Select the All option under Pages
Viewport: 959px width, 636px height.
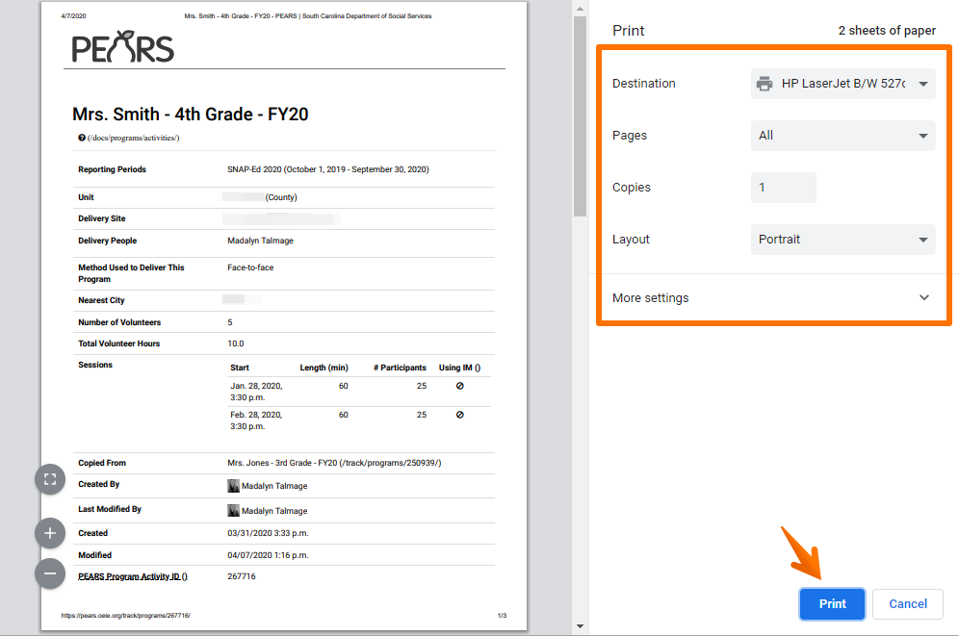coord(842,136)
